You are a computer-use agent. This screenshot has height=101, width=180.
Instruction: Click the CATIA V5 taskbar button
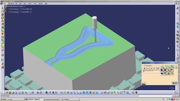tap(34, 99)
